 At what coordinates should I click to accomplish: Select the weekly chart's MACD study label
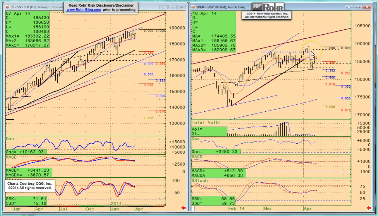coord(11,157)
